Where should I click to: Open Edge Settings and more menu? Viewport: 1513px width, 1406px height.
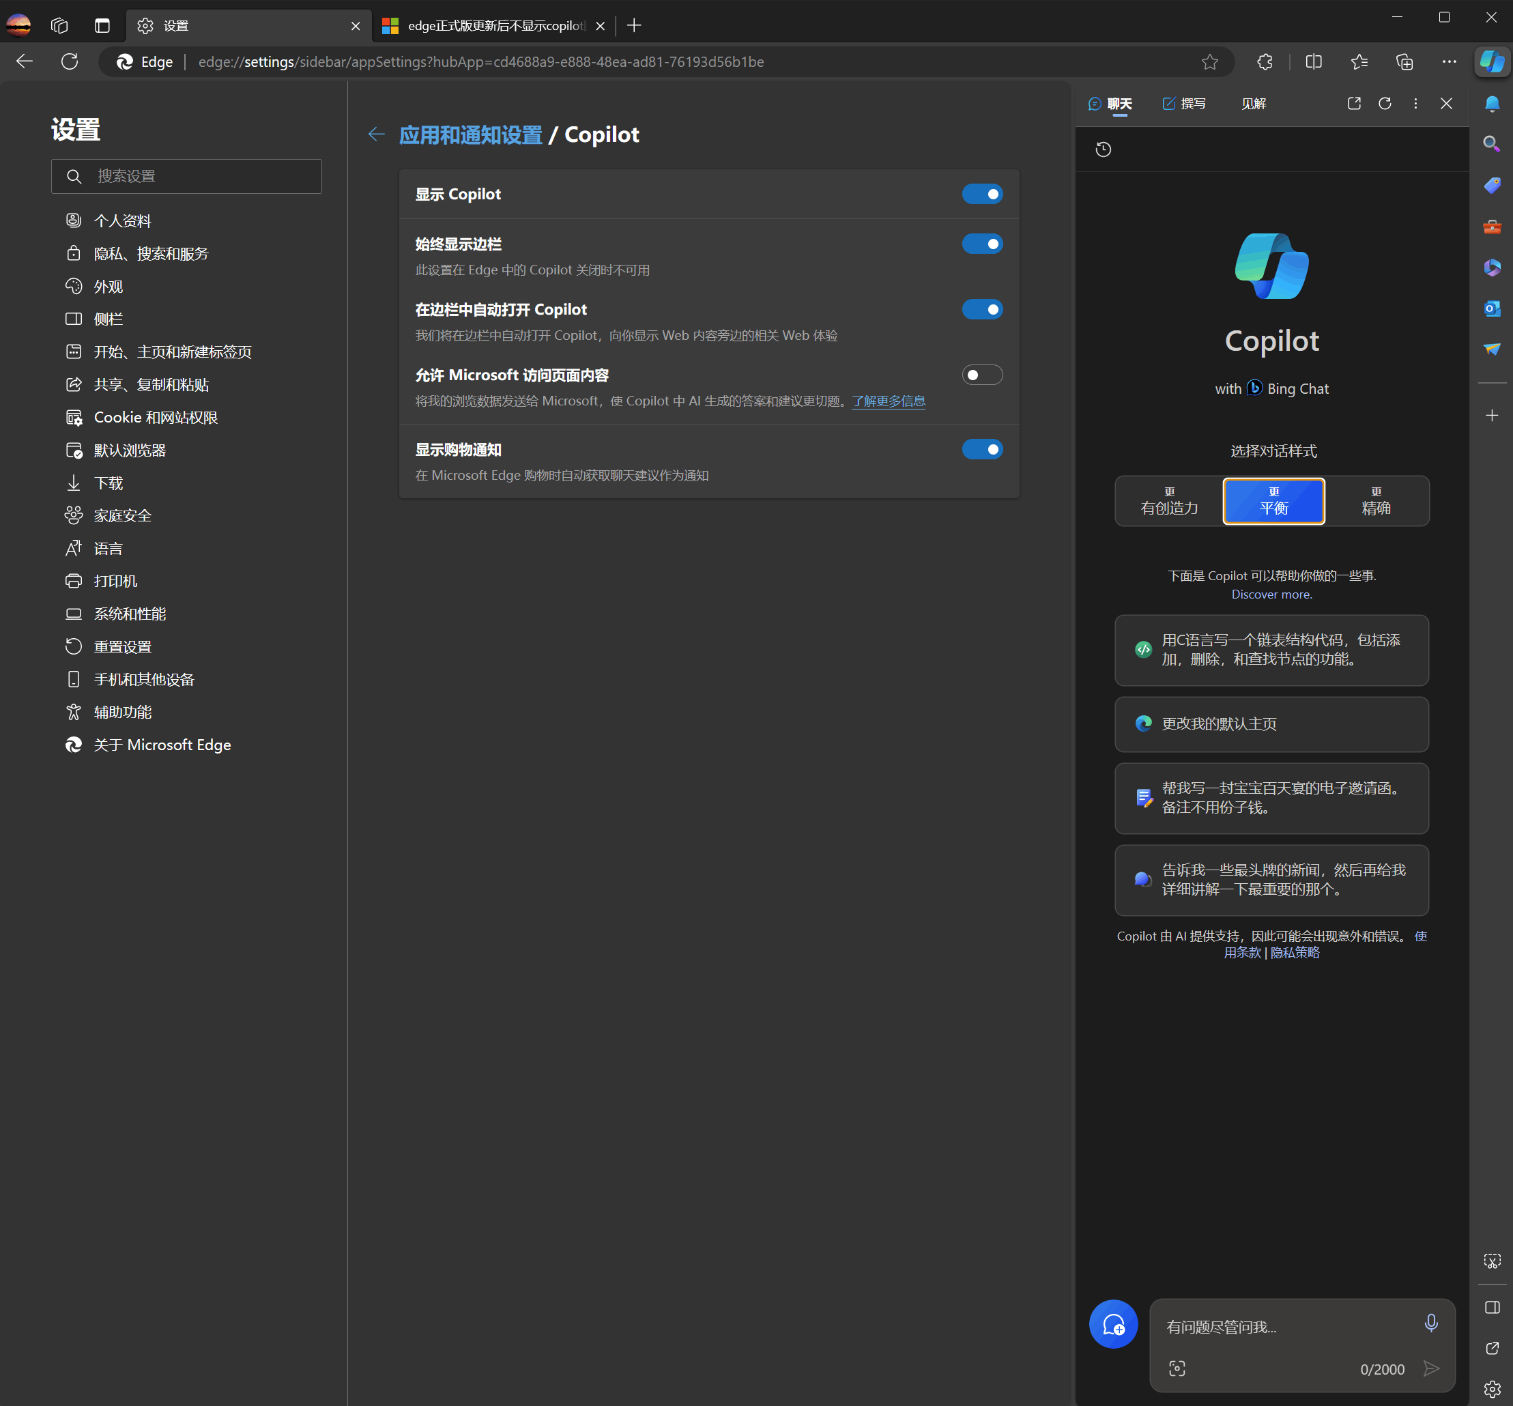click(x=1448, y=61)
